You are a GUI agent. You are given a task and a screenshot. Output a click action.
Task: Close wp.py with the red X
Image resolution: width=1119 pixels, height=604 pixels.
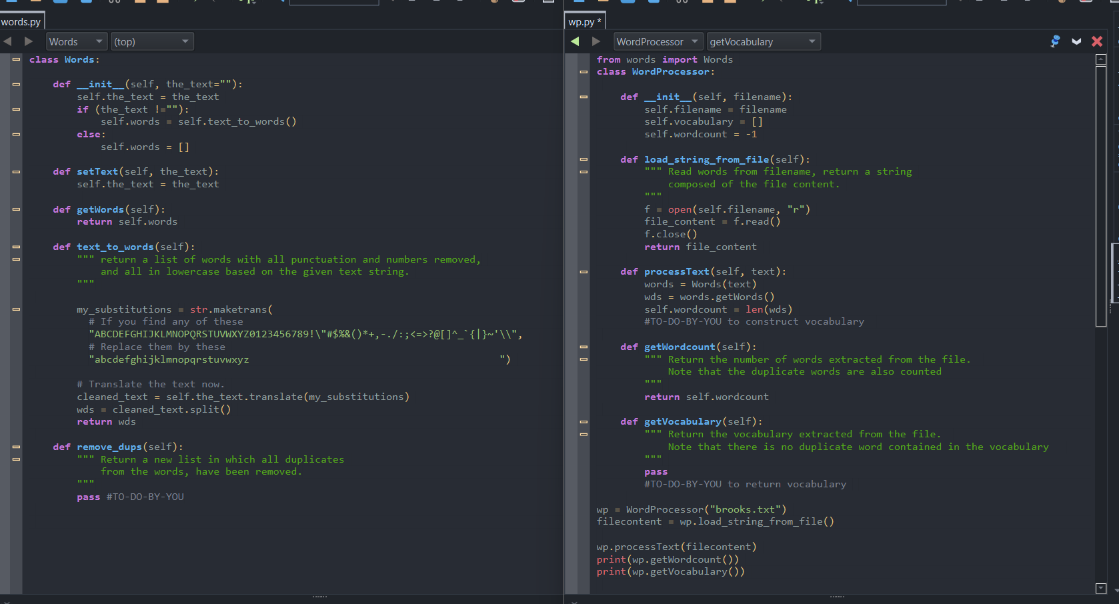(1097, 41)
